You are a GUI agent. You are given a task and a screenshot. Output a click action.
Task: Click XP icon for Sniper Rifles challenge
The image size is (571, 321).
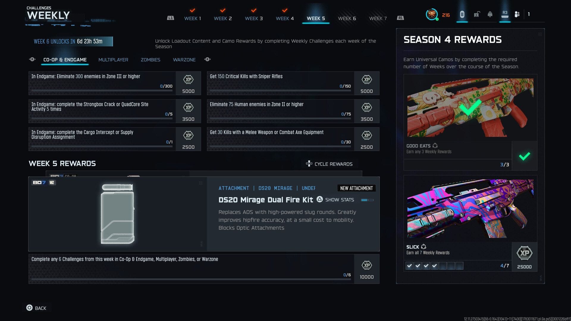[367, 80]
